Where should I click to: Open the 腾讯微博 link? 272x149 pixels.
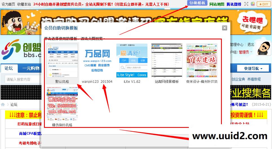pos(234,4)
